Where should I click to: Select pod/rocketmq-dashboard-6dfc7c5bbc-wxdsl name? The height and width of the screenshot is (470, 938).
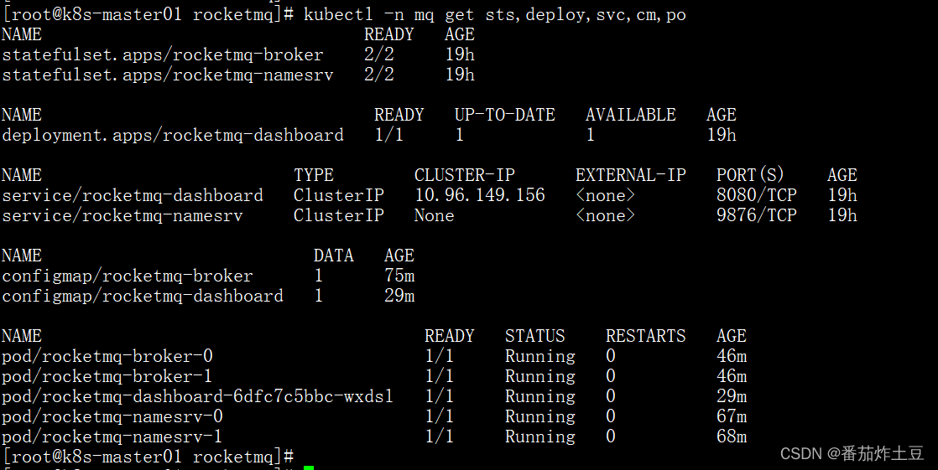(x=197, y=396)
